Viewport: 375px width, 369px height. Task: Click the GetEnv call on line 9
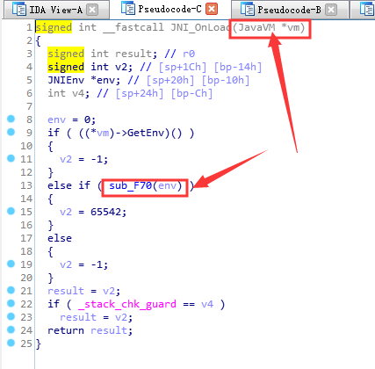146,133
